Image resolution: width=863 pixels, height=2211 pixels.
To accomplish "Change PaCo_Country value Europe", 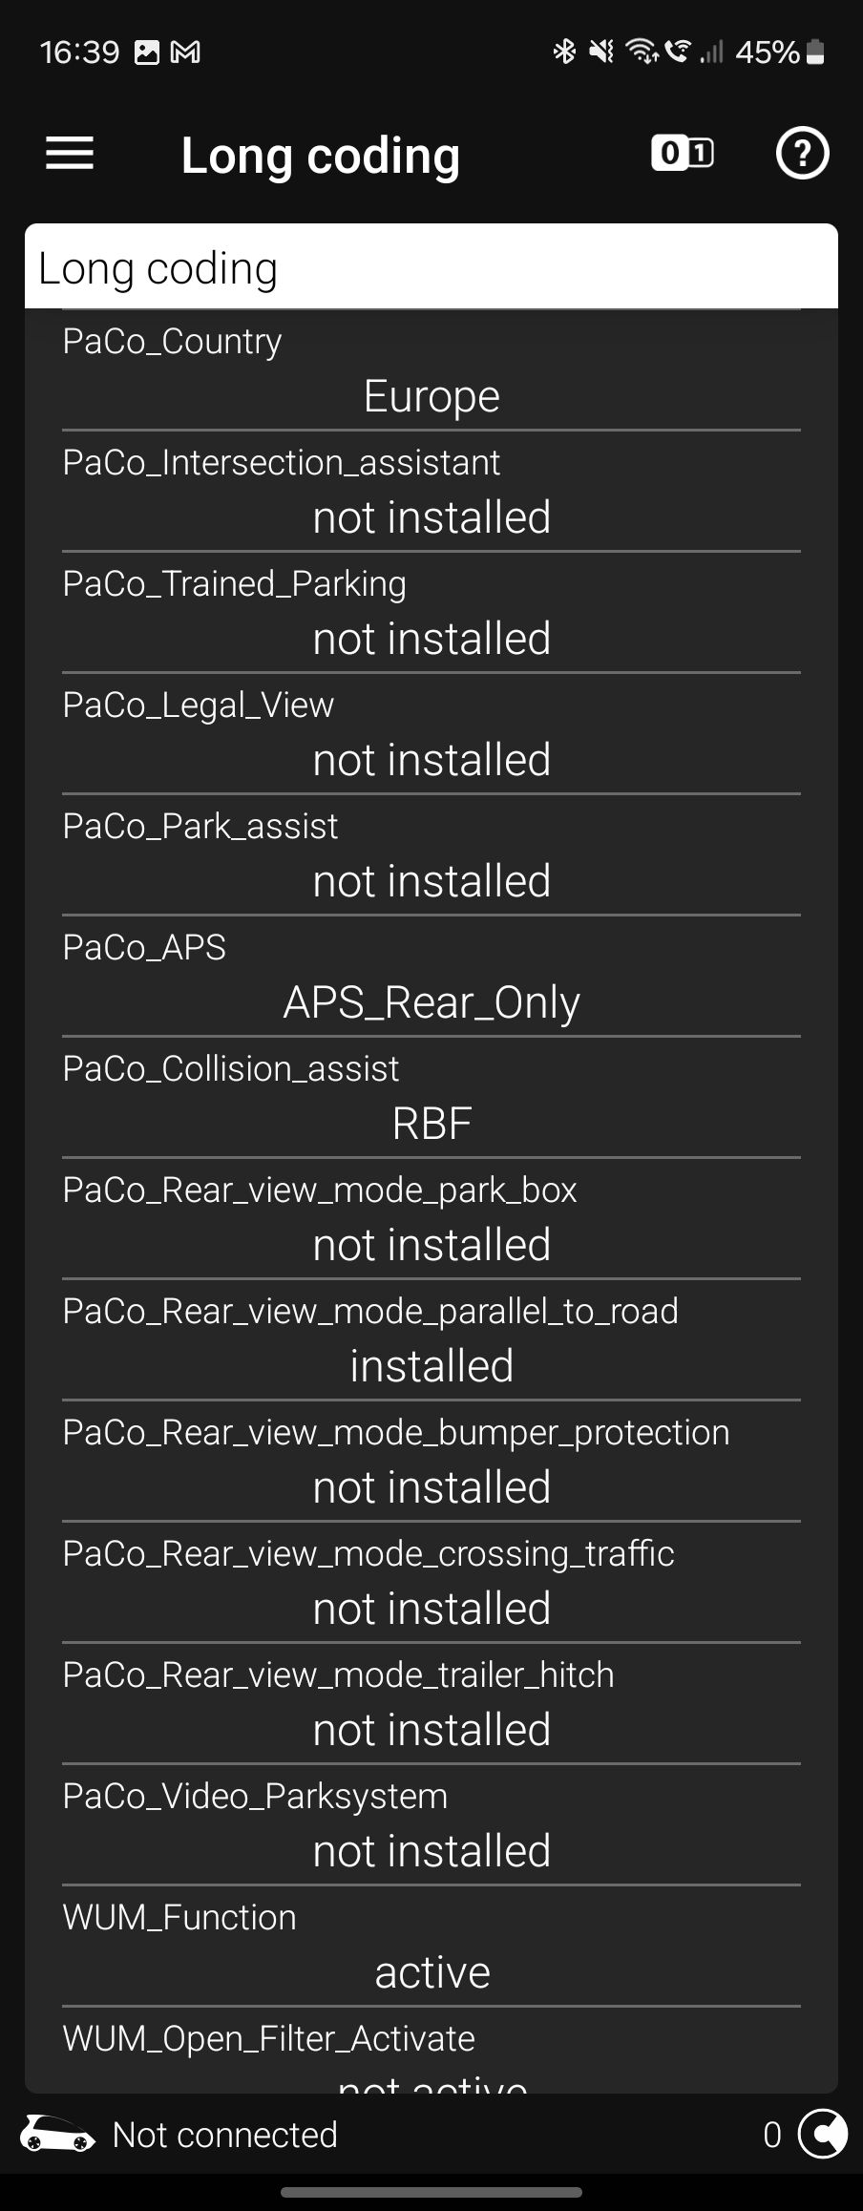I will [431, 370].
